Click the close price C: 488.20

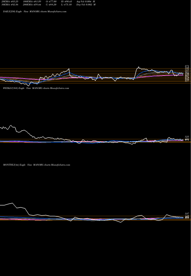pyautogui.click(x=51, y=5)
